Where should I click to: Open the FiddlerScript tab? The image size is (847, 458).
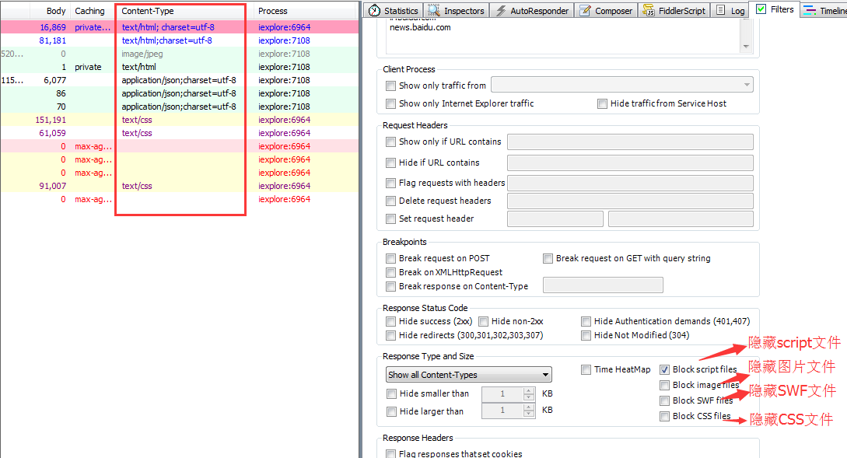(674, 10)
